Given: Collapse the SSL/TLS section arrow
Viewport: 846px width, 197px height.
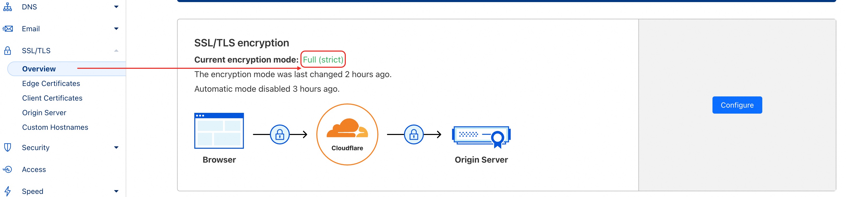Looking at the screenshot, I should [x=116, y=51].
